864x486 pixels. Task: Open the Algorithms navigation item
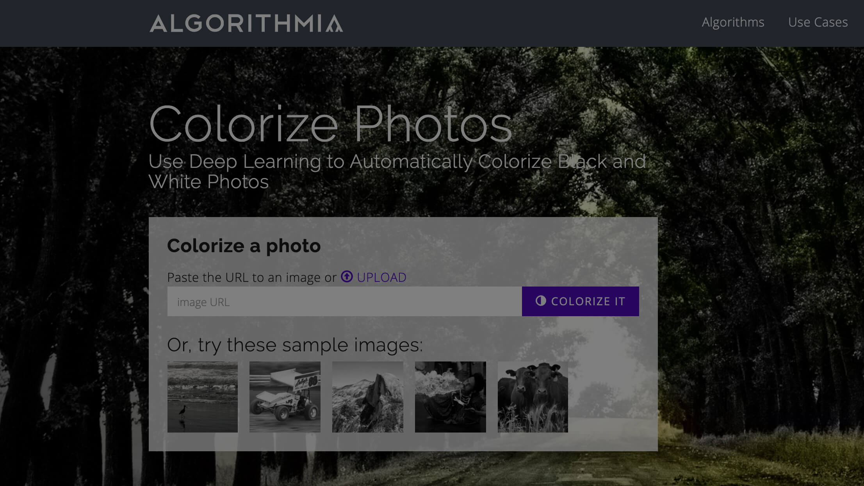[x=733, y=22]
